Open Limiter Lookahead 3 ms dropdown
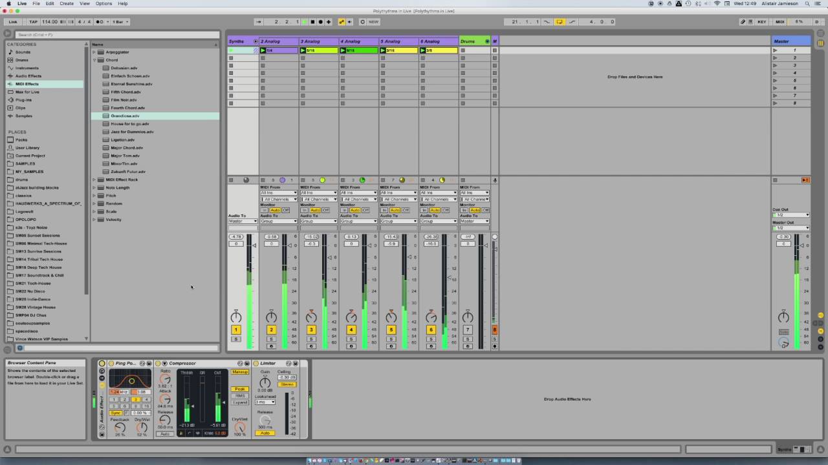 [x=265, y=402]
